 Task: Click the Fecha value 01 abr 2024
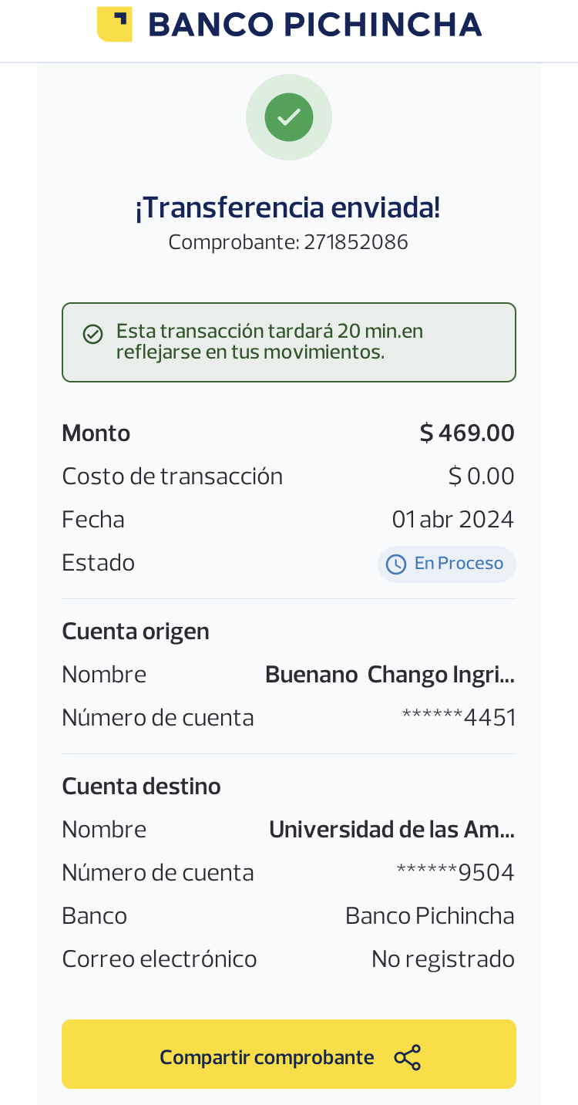point(453,520)
